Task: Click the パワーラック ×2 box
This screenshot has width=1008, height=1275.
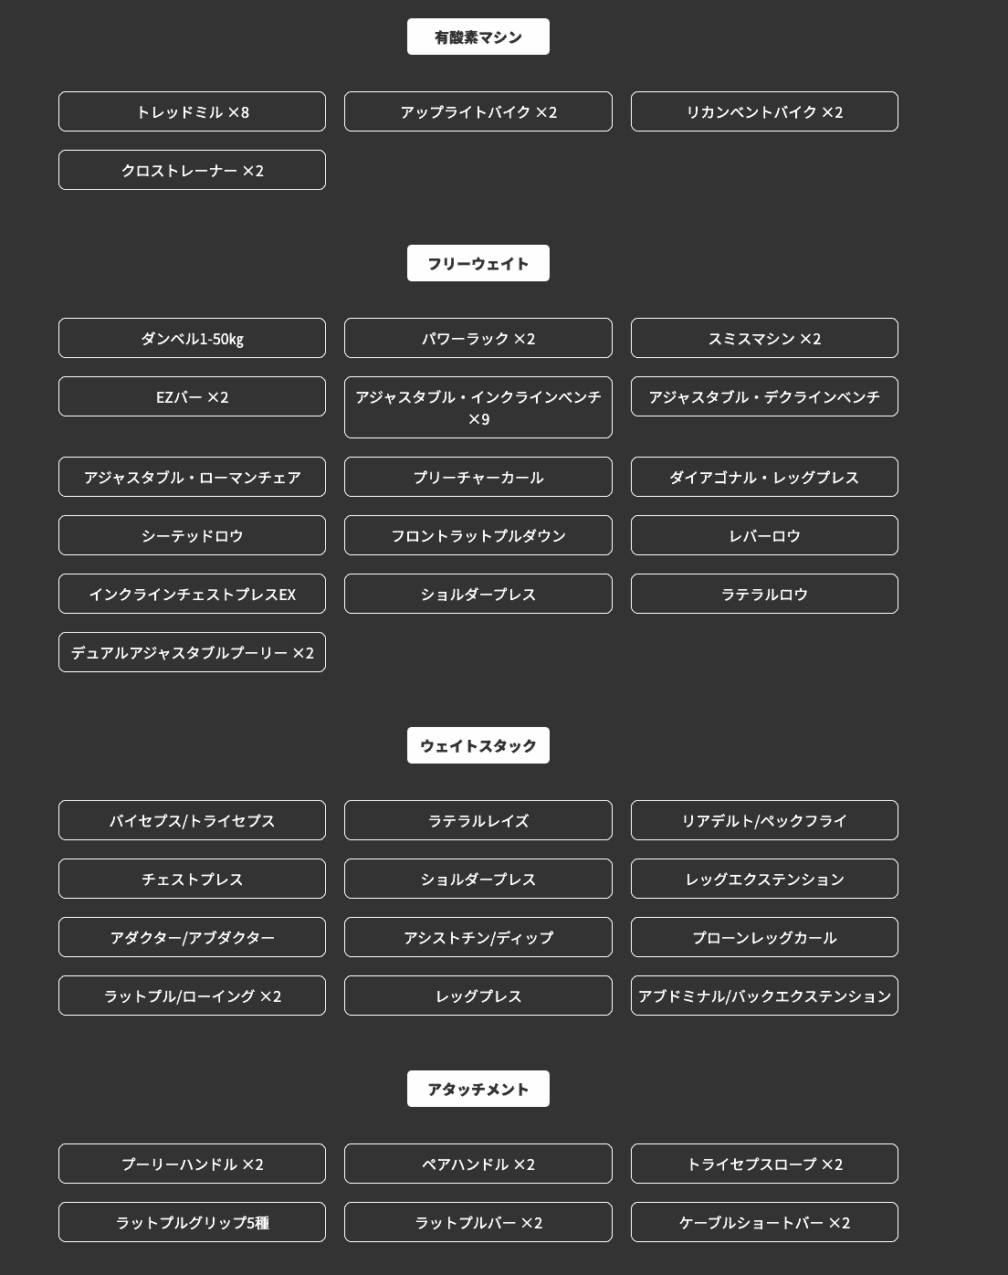Action: coord(478,338)
